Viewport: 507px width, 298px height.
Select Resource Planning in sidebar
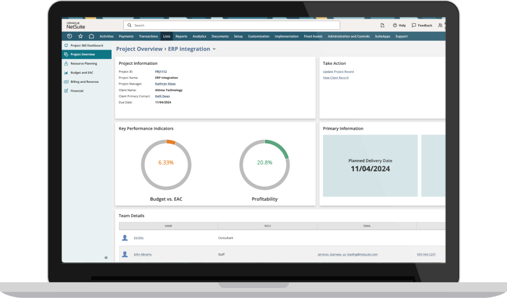tap(84, 64)
